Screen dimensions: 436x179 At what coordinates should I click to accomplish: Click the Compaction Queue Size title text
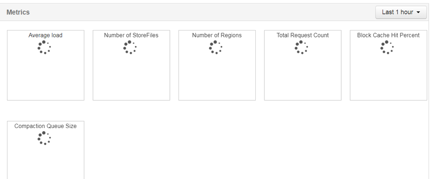click(45, 126)
